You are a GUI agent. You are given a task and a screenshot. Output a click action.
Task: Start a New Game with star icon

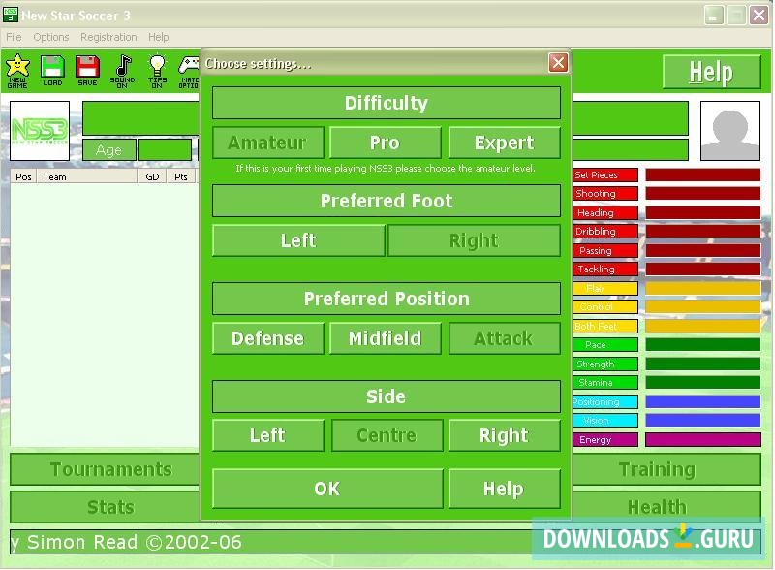pyautogui.click(x=17, y=72)
